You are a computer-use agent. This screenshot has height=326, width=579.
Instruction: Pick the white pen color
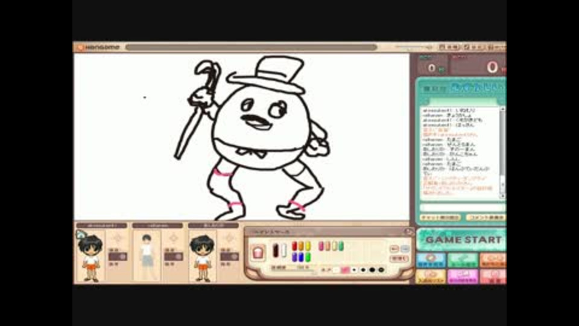click(x=283, y=250)
